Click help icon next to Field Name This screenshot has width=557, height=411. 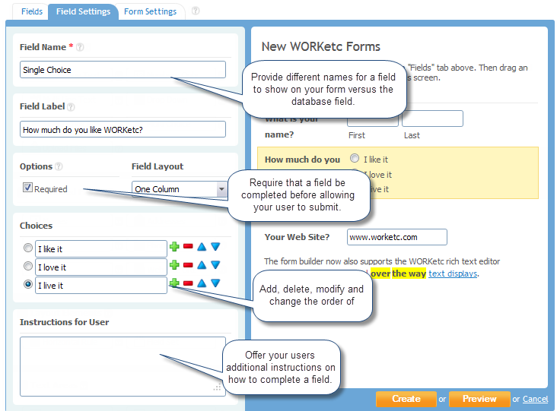tap(80, 47)
